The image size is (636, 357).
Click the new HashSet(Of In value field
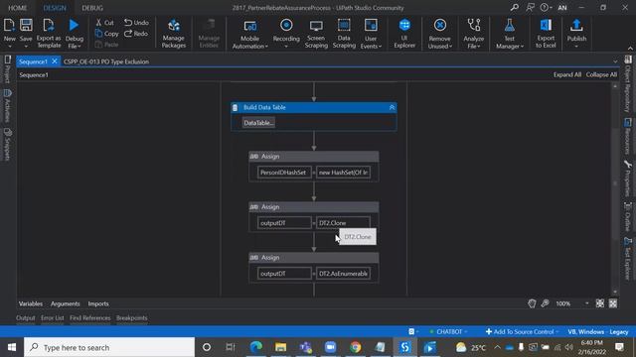point(343,173)
